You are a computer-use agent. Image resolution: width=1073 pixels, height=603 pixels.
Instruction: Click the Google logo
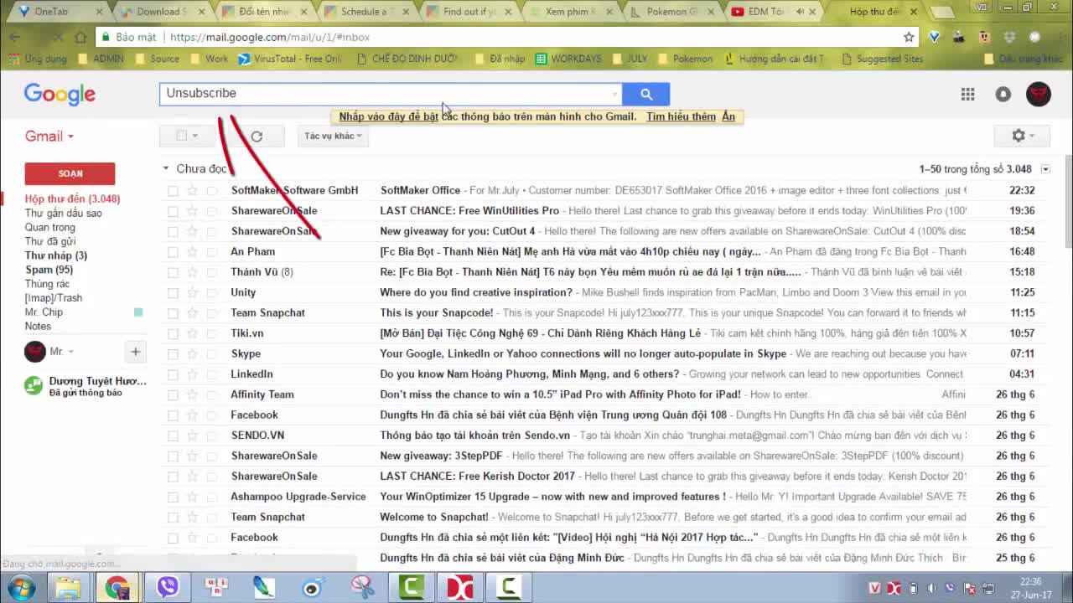click(x=60, y=94)
